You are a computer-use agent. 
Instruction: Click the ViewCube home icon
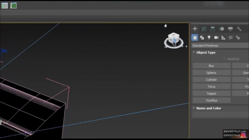point(165,26)
